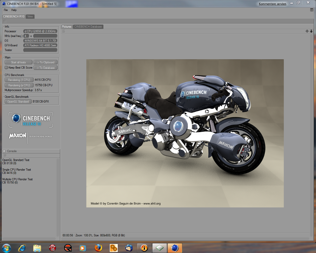The image size is (316, 253).
Task: Click the Tester name field
Action: click(x=40, y=50)
